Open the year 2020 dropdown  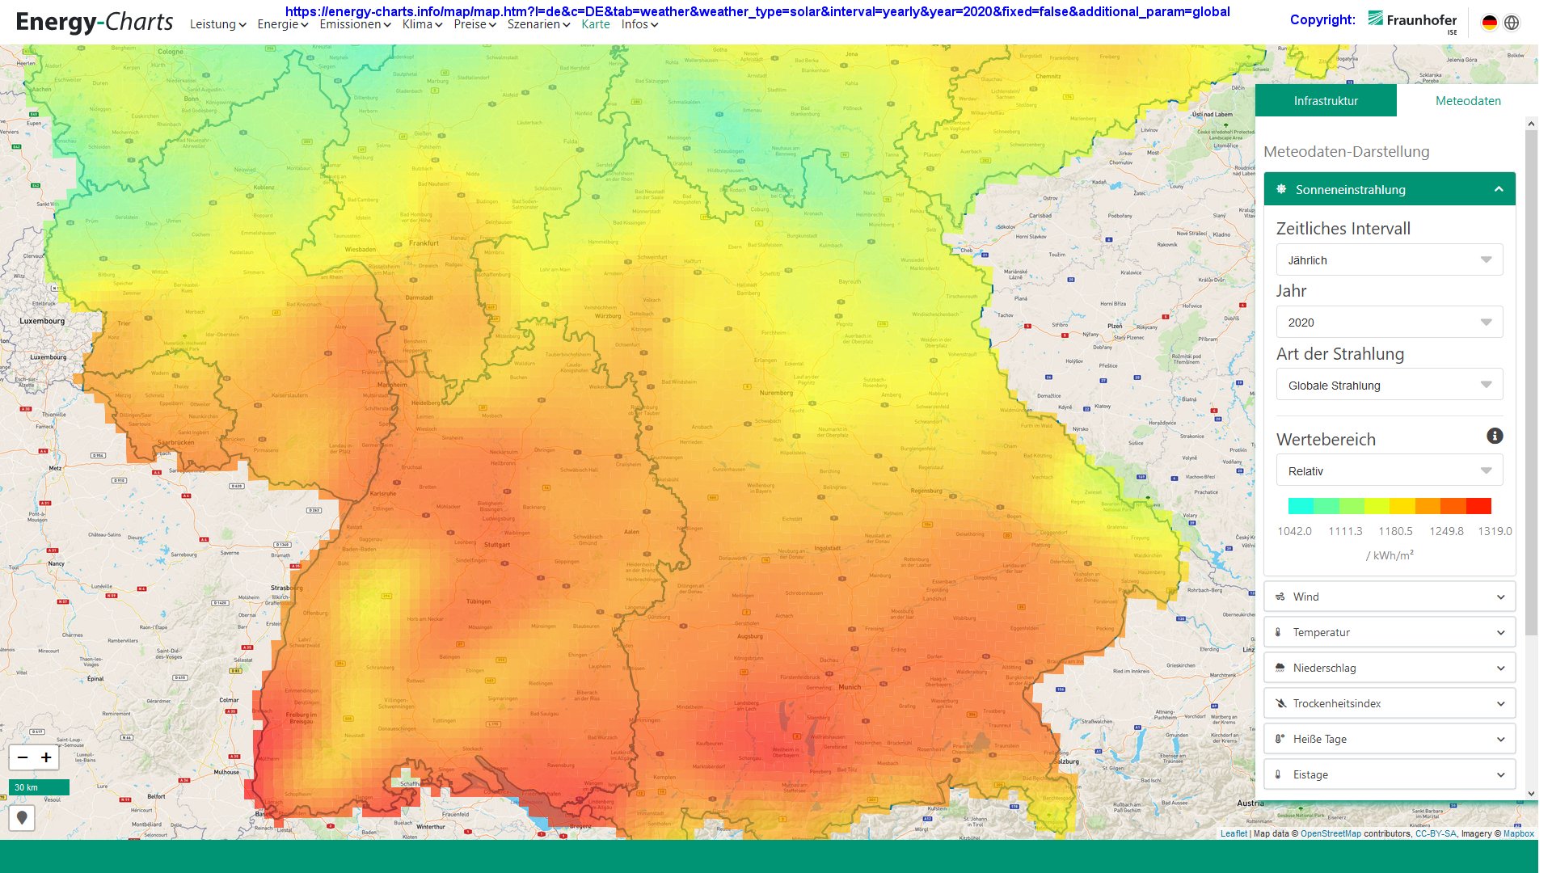[x=1389, y=322]
